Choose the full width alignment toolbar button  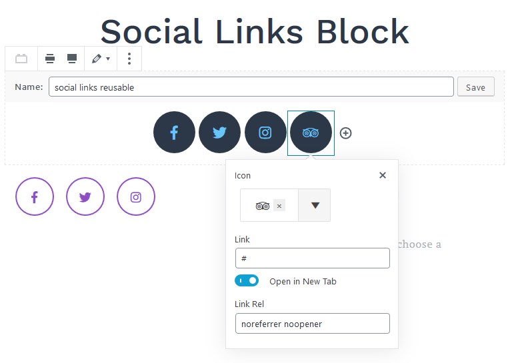[x=72, y=59]
